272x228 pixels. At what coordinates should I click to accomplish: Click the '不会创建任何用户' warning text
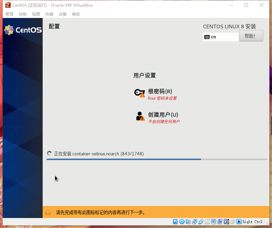click(x=164, y=121)
